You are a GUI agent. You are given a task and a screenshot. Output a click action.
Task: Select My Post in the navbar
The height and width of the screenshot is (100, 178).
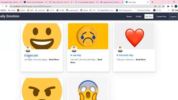click(x=149, y=16)
